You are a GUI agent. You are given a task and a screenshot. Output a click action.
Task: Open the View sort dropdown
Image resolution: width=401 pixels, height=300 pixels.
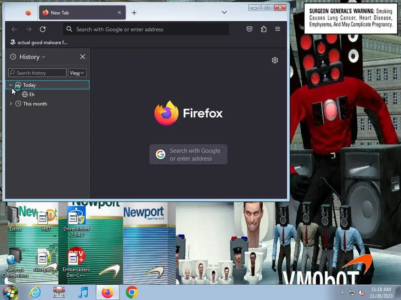click(x=77, y=73)
